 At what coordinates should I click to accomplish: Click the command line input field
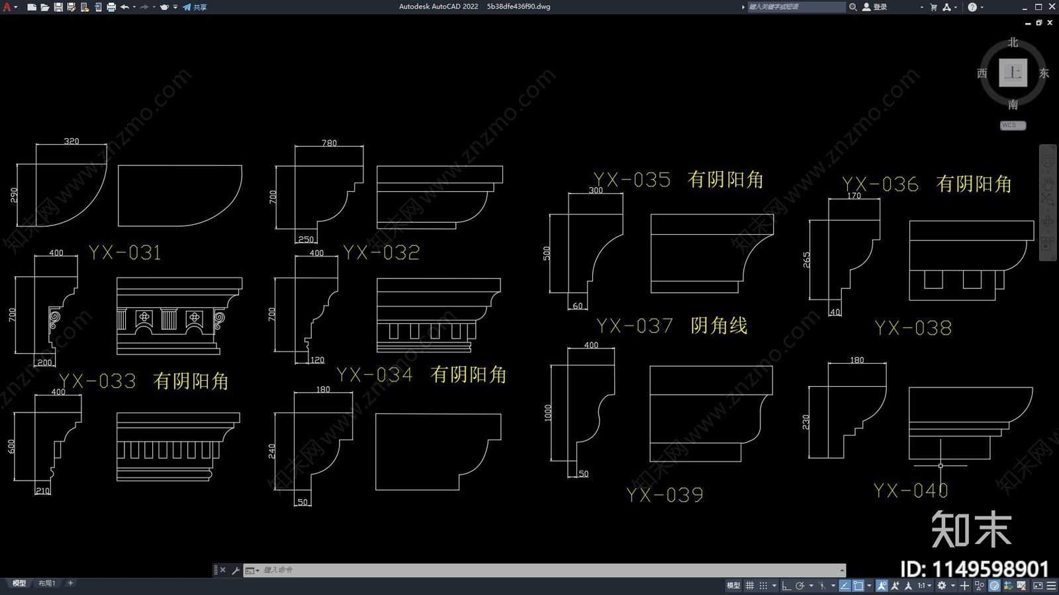point(543,570)
